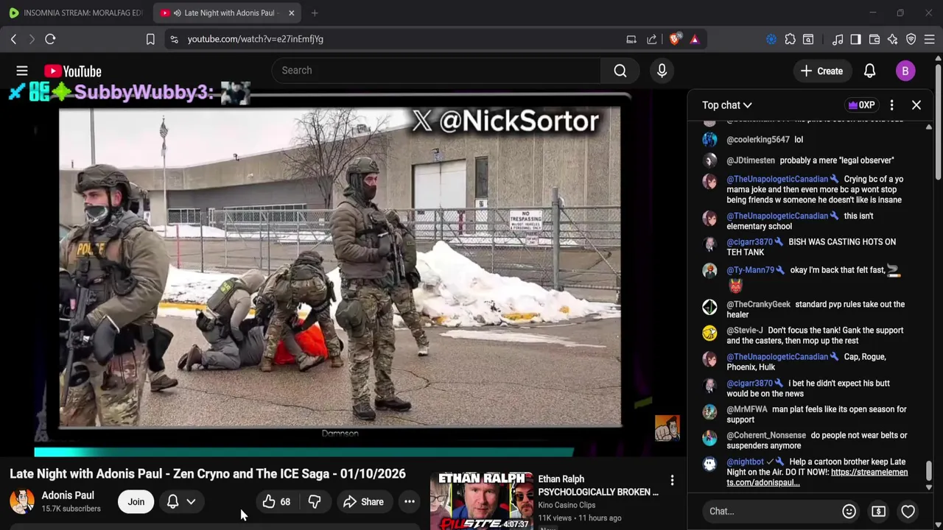
Task: Open Adonis Paul channel avatar
Action: pyautogui.click(x=22, y=501)
